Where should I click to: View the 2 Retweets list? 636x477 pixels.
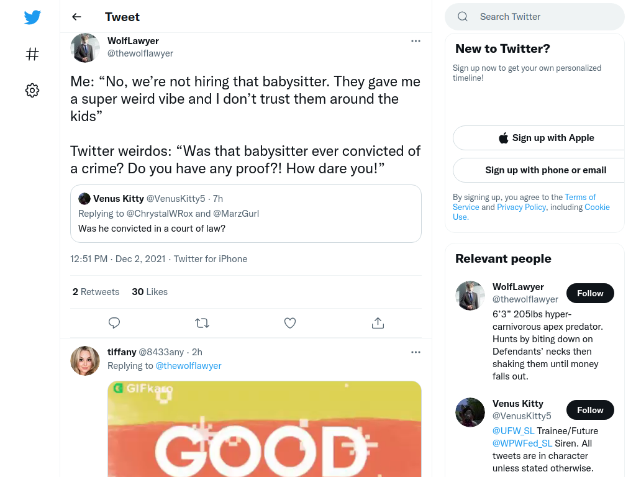96,292
